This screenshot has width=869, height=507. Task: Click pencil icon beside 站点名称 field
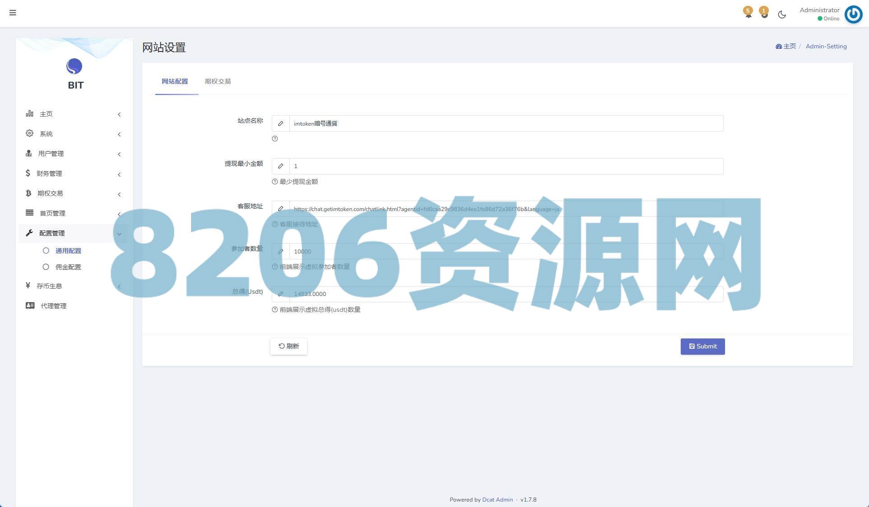click(x=280, y=123)
